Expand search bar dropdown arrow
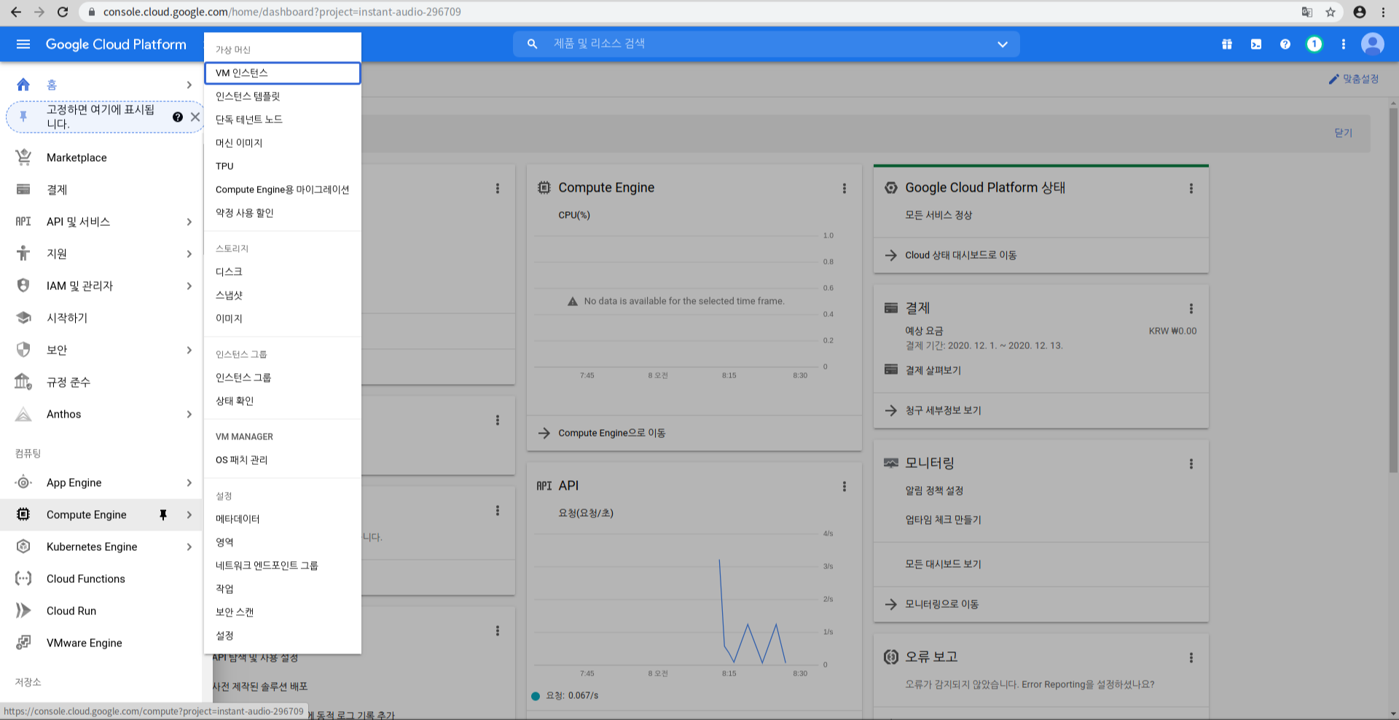Screen dimensions: 1399x720 pos(1003,44)
